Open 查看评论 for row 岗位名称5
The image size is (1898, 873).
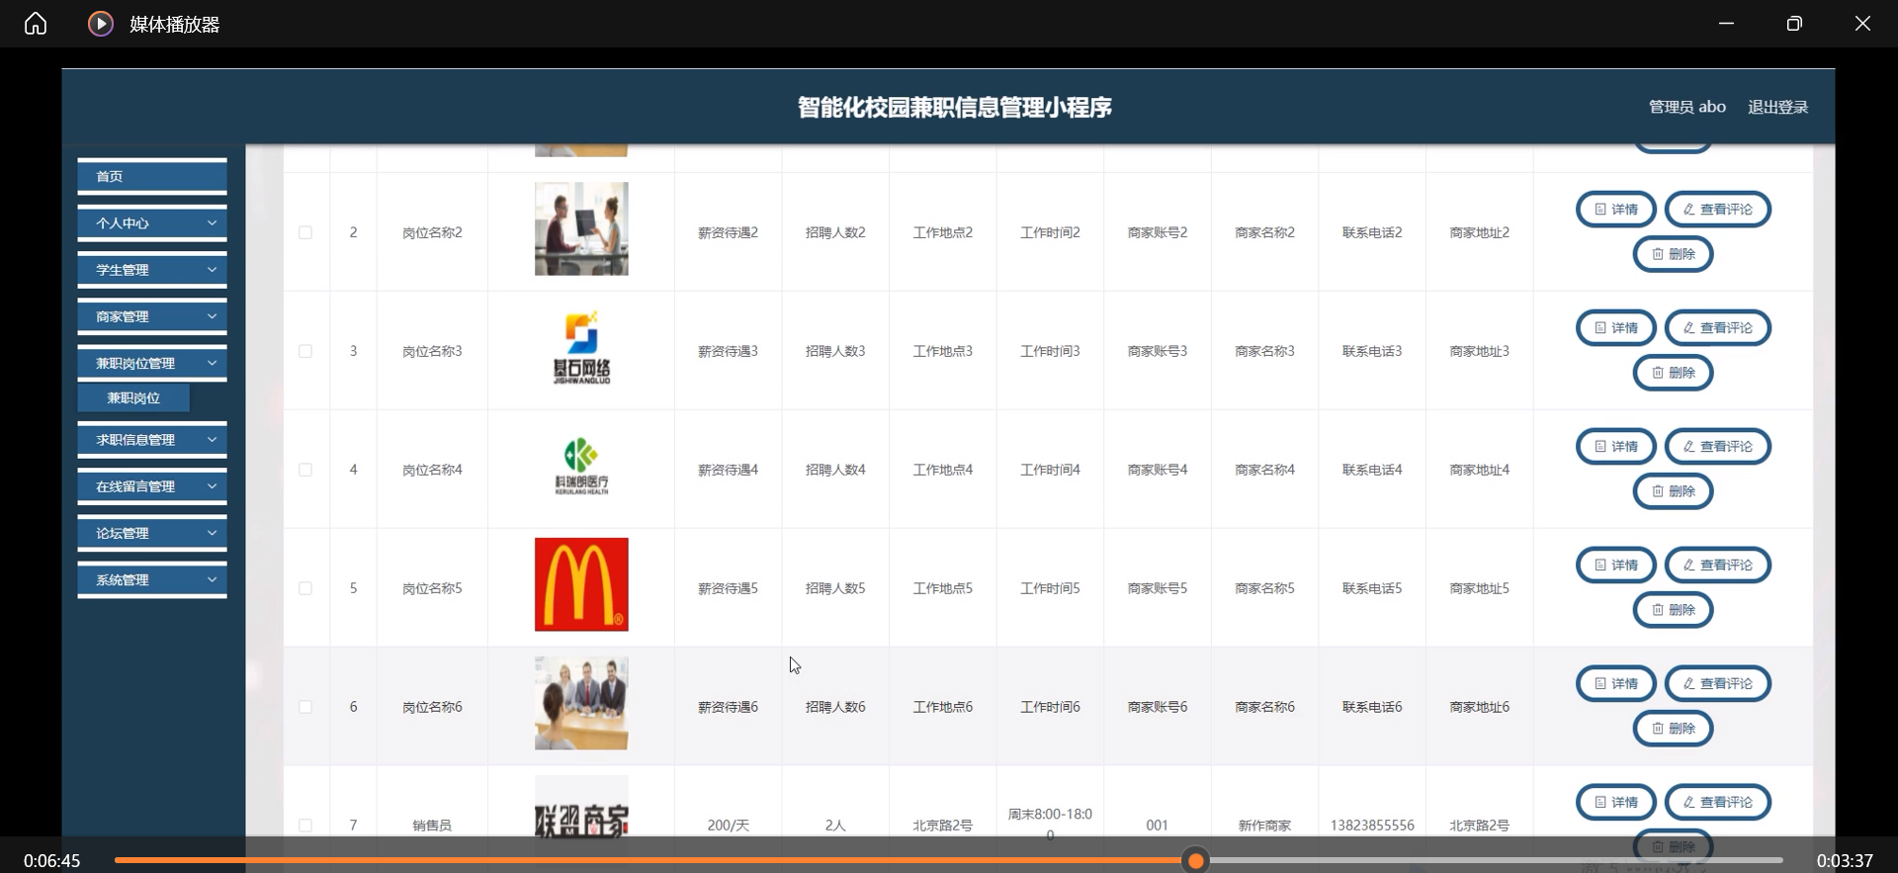tap(1717, 566)
